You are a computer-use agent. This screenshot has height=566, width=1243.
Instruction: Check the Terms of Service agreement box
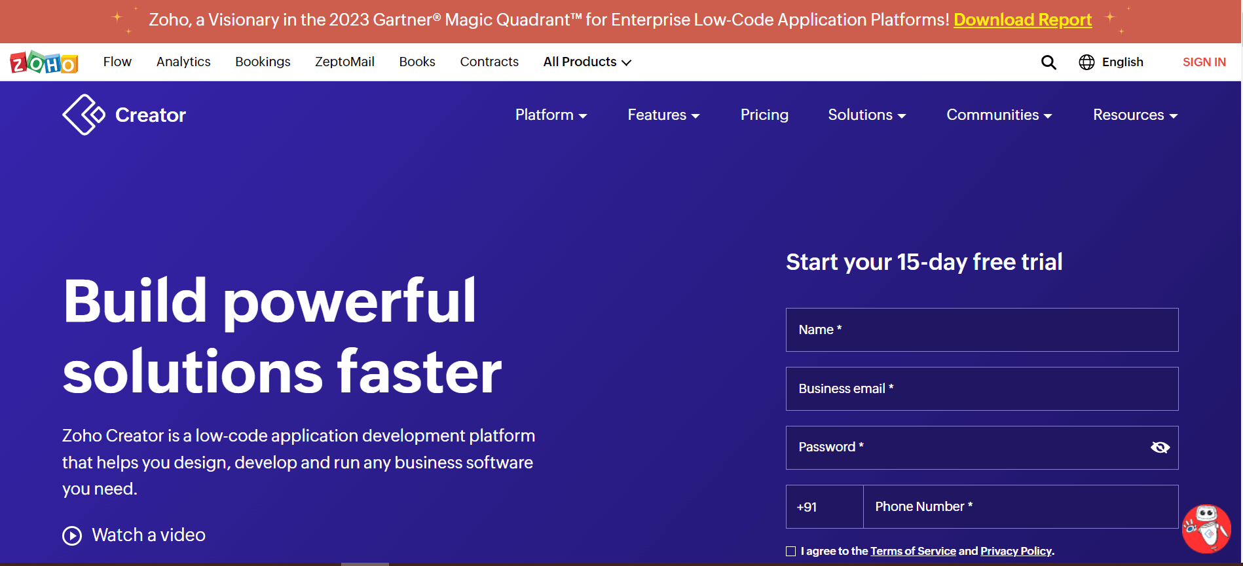pyautogui.click(x=791, y=552)
